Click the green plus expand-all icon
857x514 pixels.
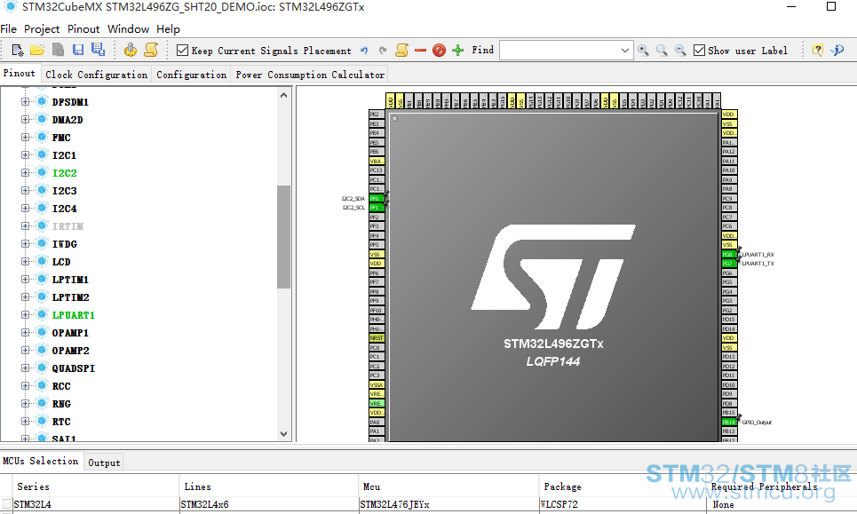458,51
